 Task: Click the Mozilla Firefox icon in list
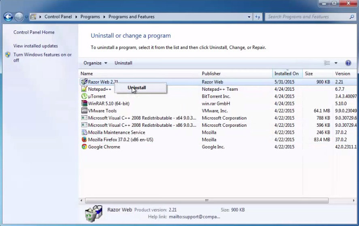tap(84, 140)
